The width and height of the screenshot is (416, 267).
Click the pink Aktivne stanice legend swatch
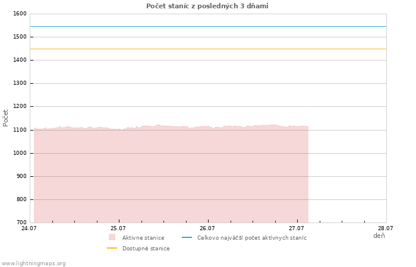tap(112, 237)
